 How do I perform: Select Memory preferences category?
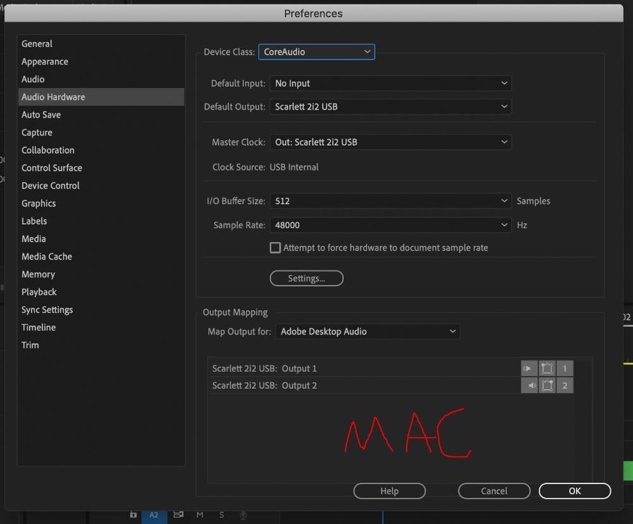101,274
